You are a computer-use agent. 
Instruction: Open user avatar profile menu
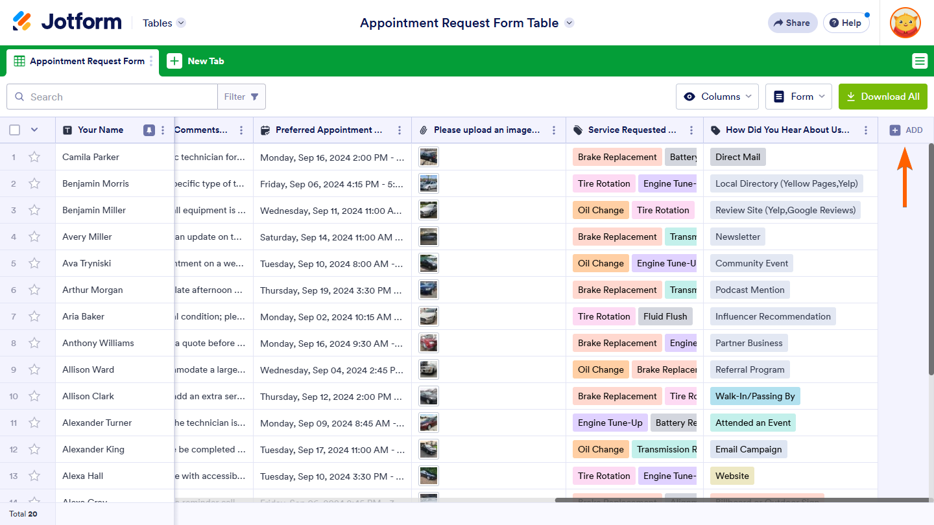905,23
